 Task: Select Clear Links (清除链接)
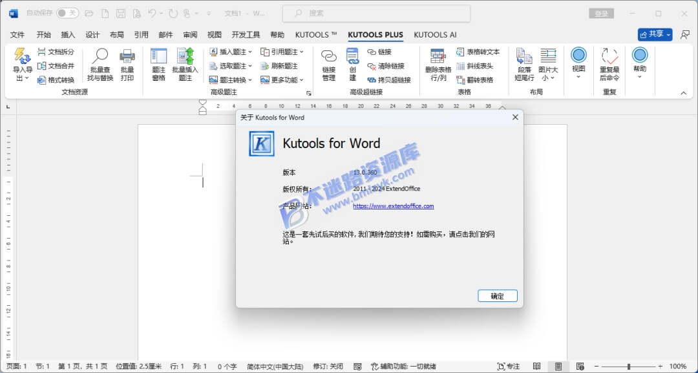click(x=385, y=66)
